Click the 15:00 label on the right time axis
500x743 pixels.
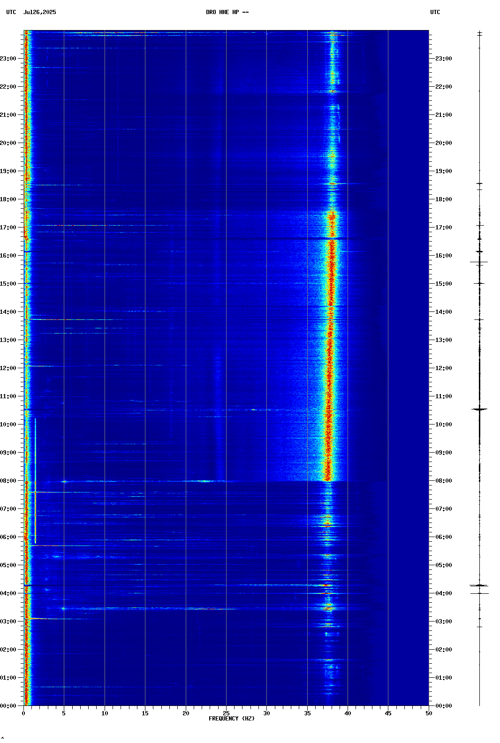tap(444, 284)
